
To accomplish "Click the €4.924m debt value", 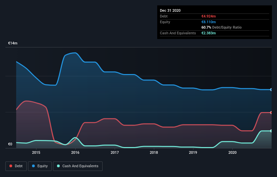I will pos(209,16).
